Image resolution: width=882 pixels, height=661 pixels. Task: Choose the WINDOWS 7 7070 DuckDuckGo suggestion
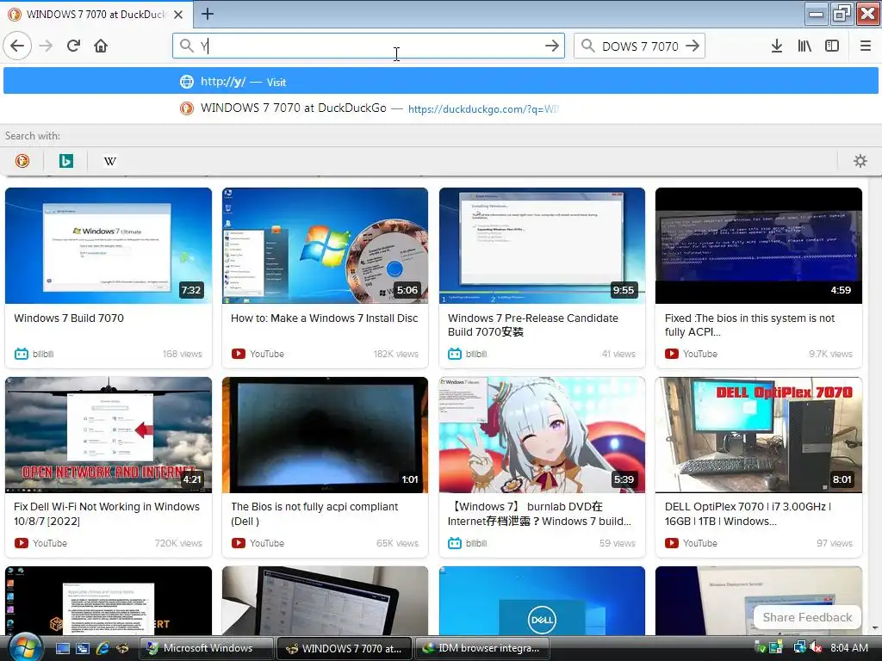[440, 108]
